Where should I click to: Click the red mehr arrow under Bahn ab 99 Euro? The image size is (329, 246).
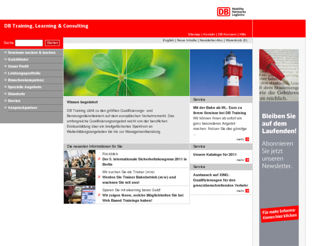tap(247, 139)
